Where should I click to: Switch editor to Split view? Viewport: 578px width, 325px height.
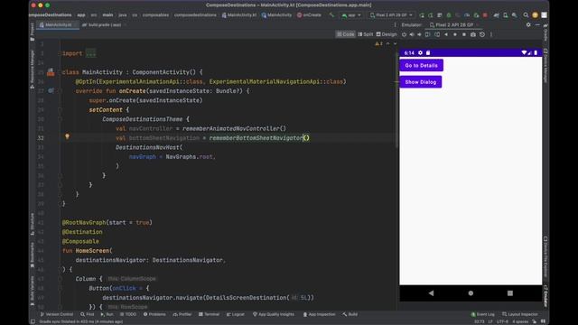[x=365, y=34]
